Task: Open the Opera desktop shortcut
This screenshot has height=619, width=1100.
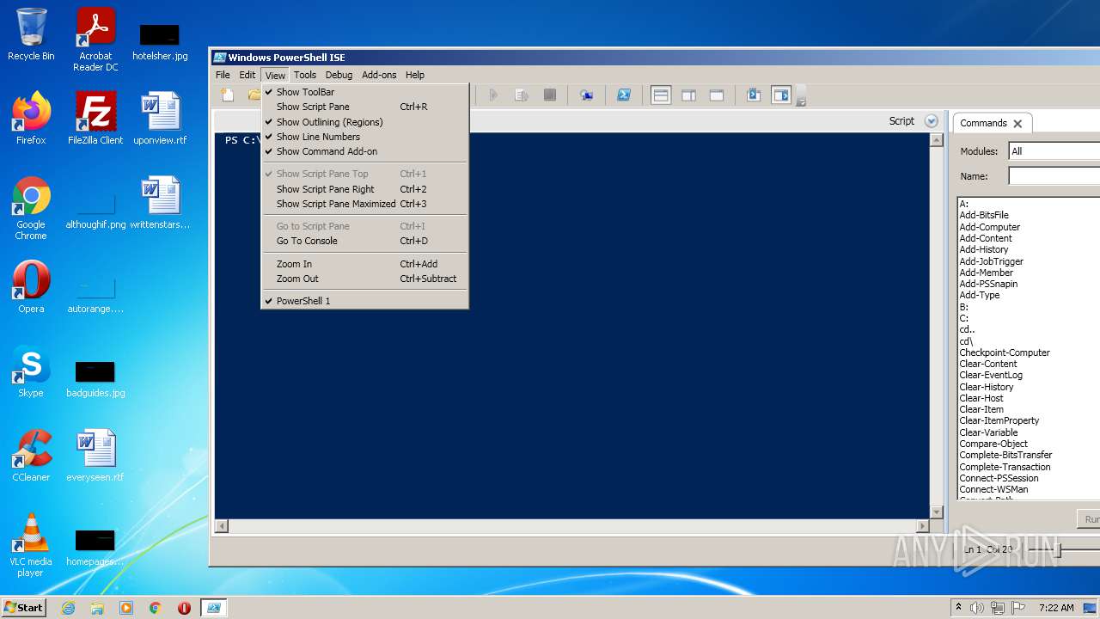Action: tap(31, 287)
